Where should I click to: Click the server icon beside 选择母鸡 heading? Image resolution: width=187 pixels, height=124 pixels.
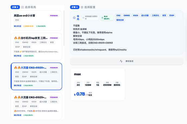[22, 7]
